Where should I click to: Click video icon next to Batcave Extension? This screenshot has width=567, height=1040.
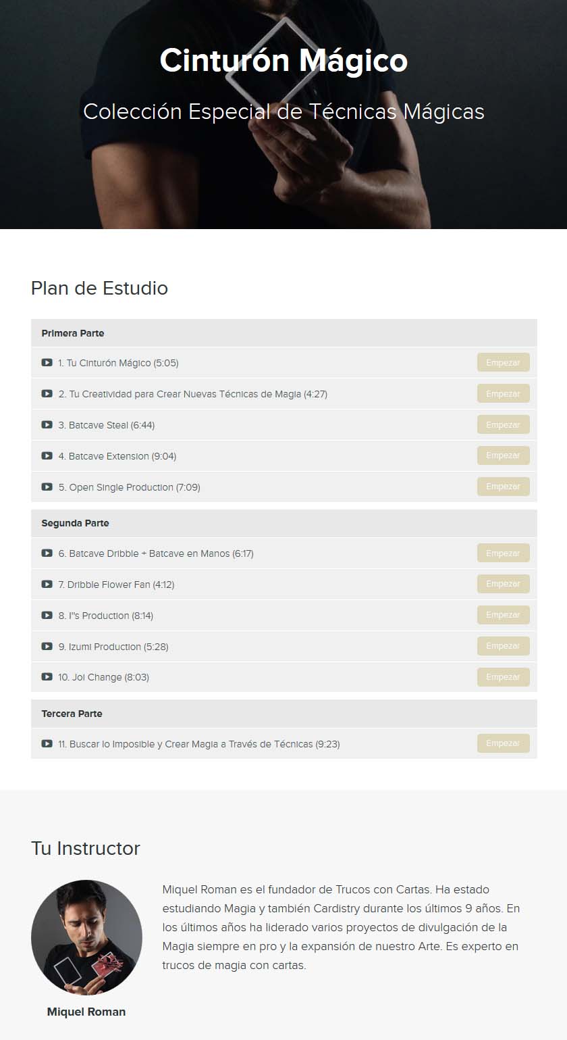[x=47, y=456]
